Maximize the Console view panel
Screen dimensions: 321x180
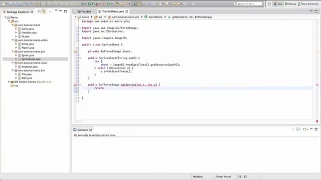(x=316, y=129)
